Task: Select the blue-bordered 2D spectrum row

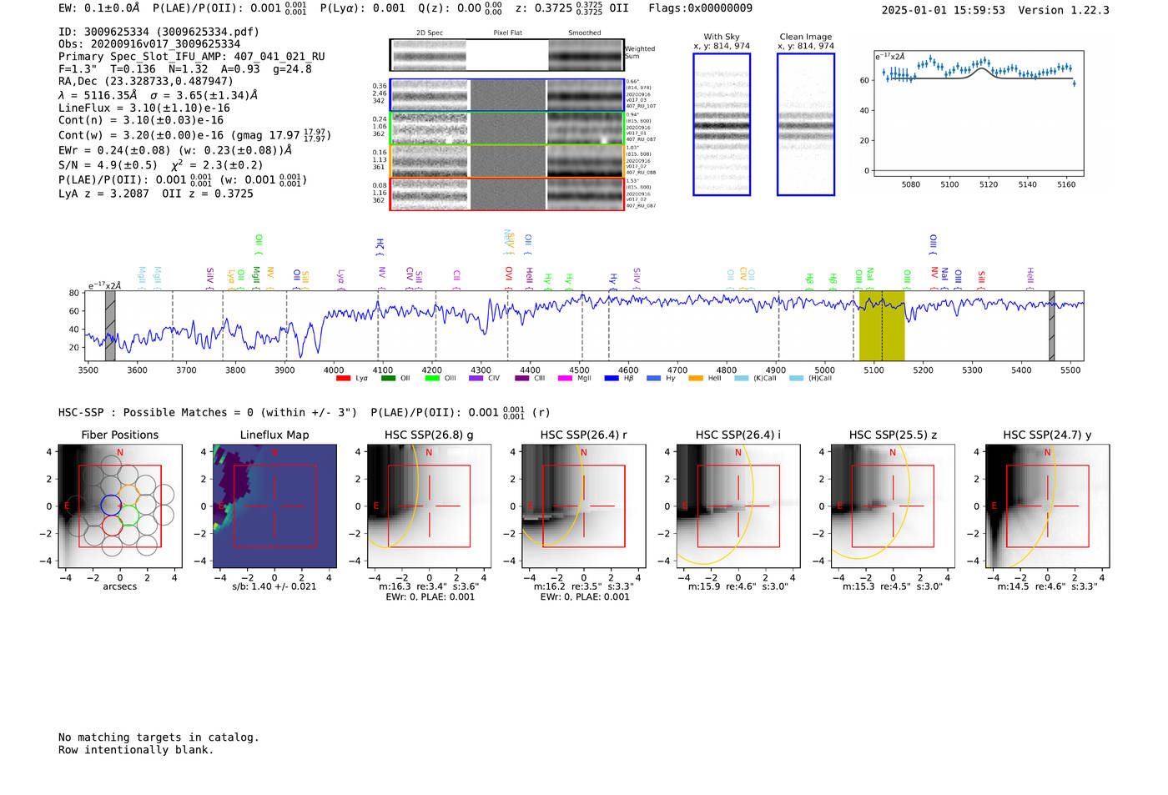Action: 506,95
